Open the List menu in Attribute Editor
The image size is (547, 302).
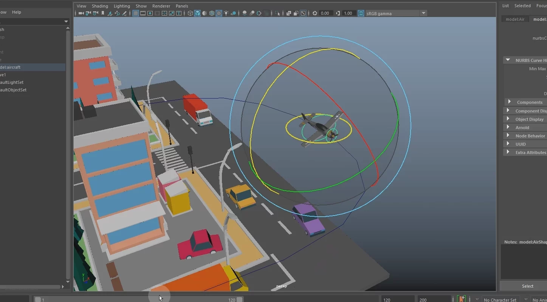[505, 6]
